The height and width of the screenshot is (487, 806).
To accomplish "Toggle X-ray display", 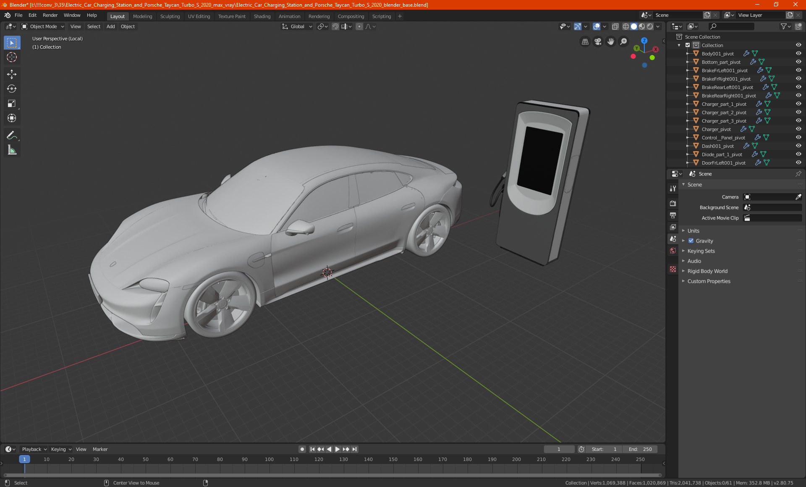I will [615, 26].
